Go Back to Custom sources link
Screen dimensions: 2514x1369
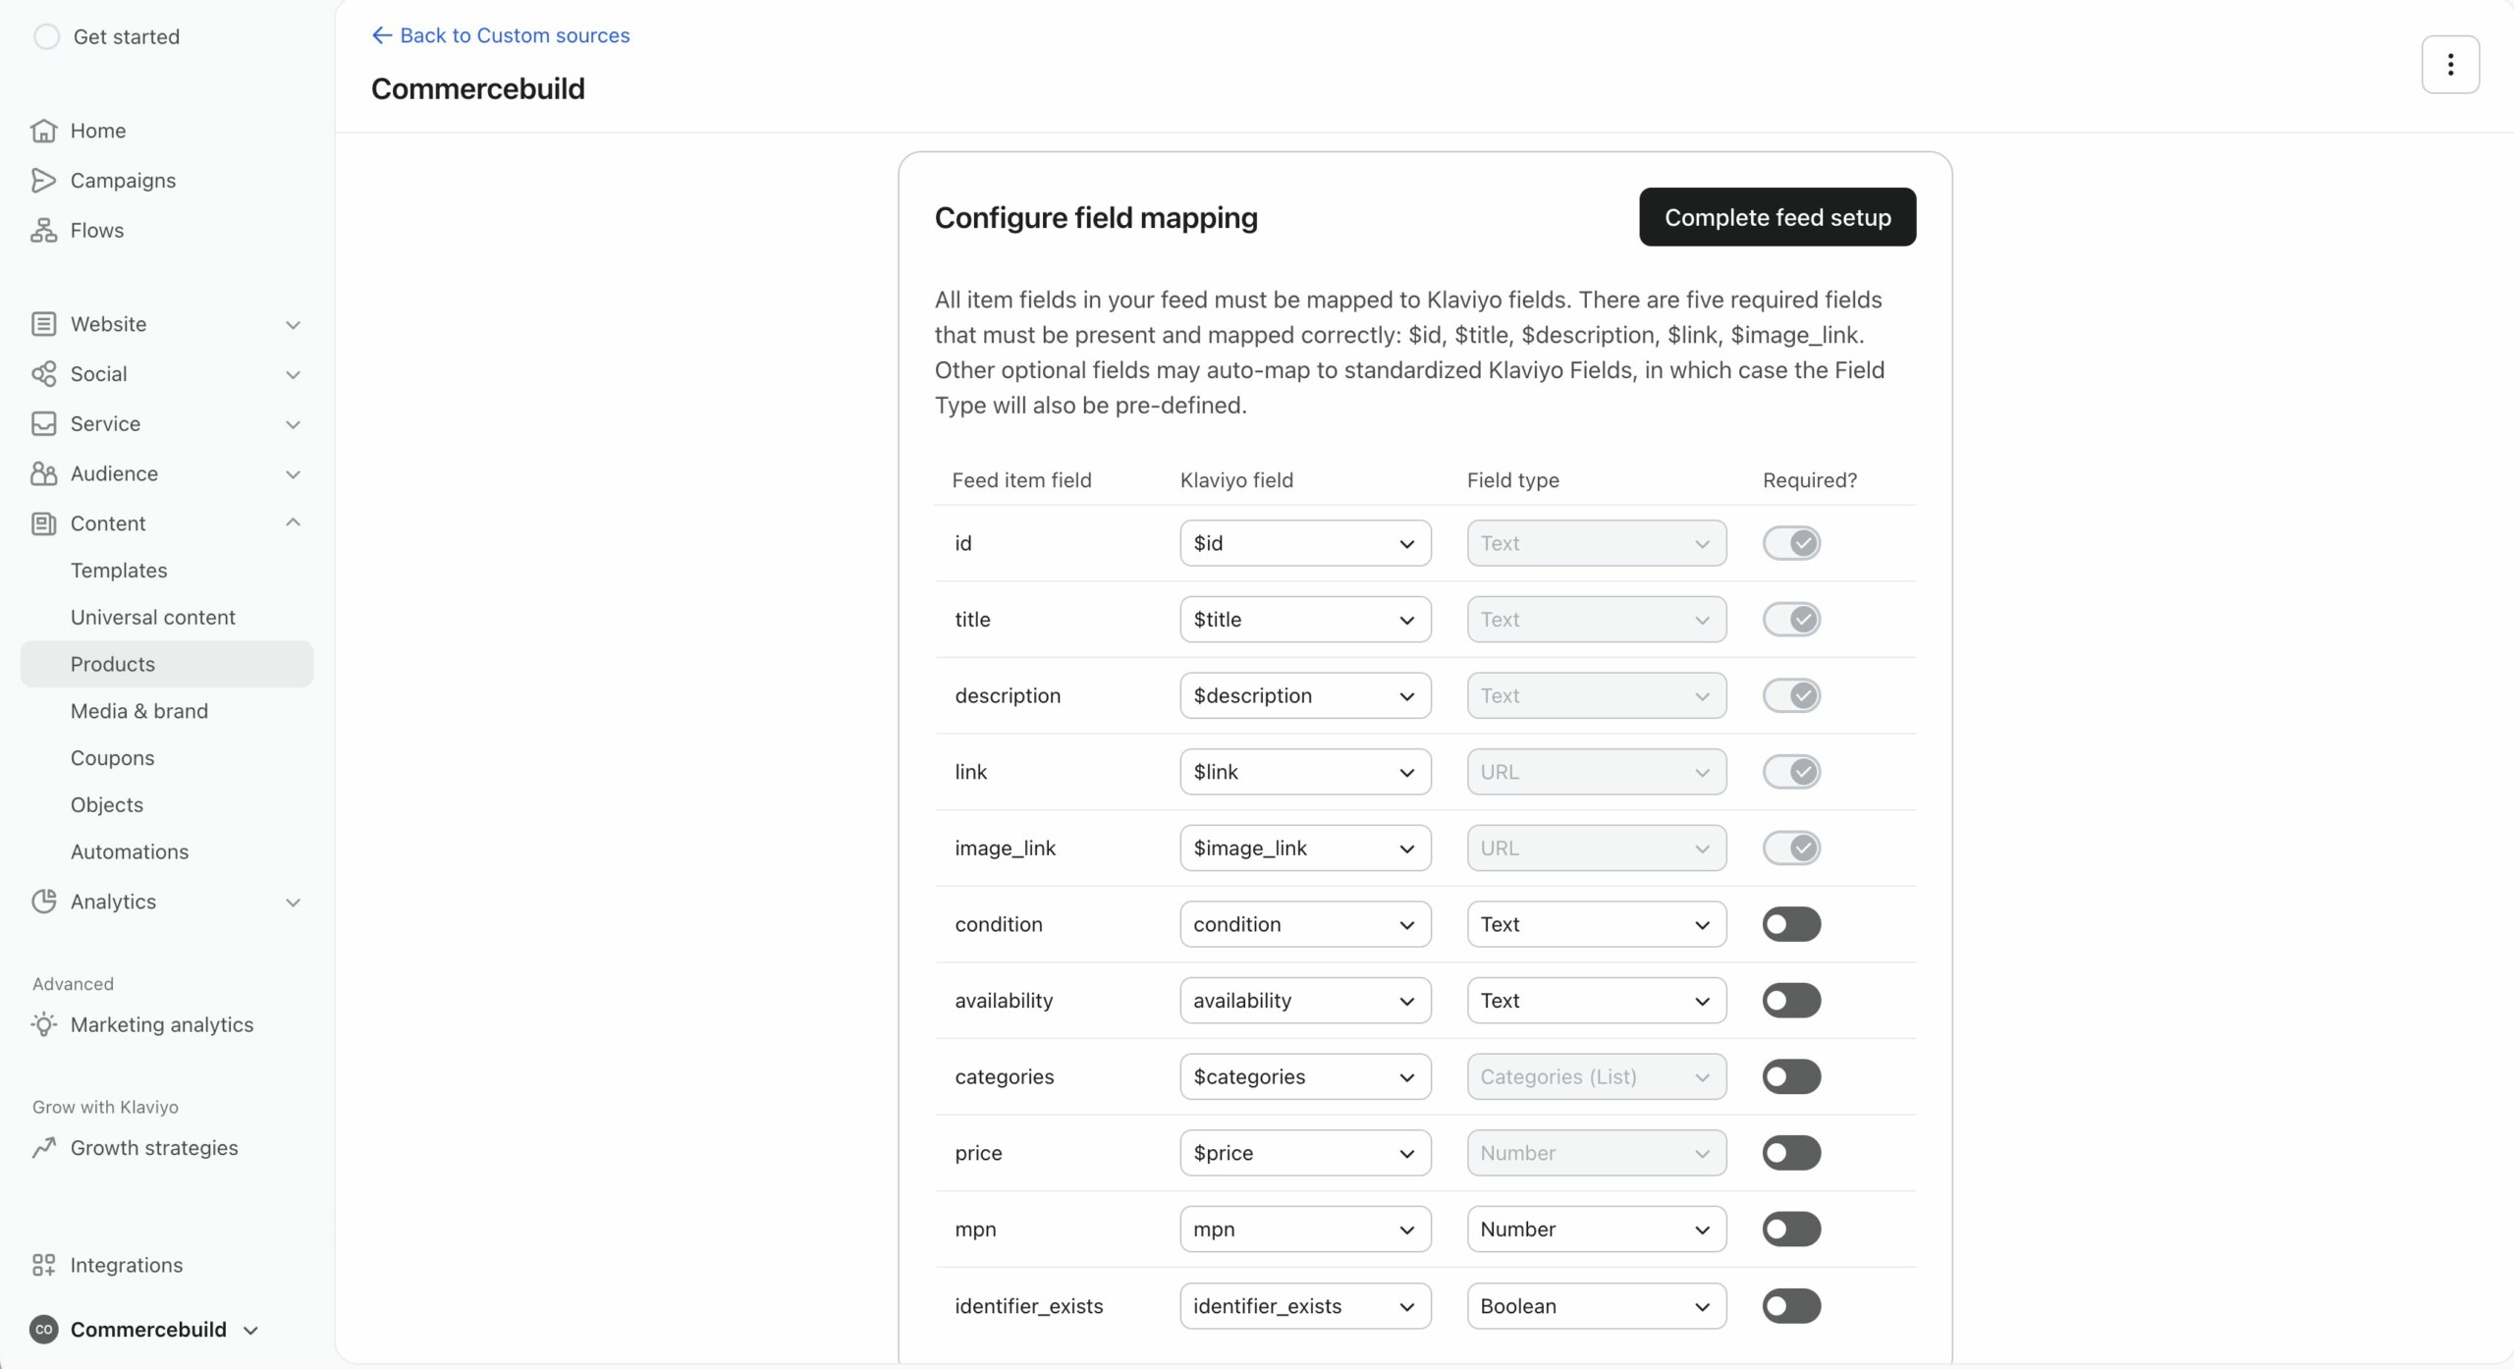point(501,35)
